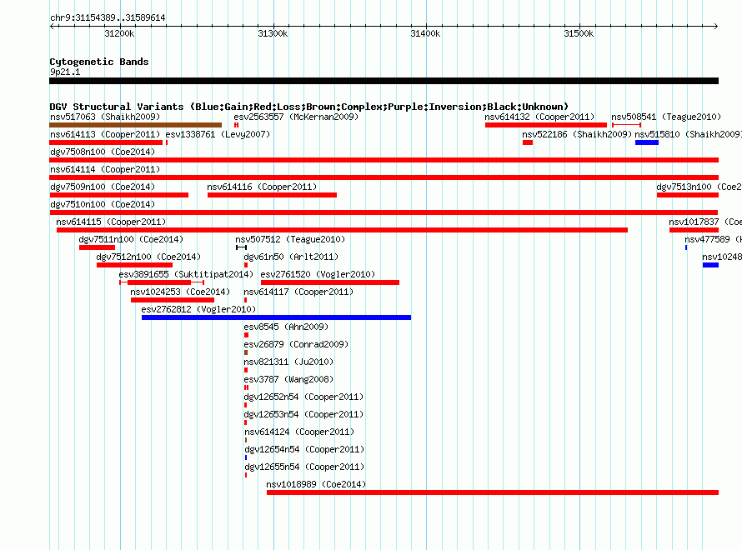The width and height of the screenshot is (742, 550).
Task: Click the red bar under dgv7512n100
Action: tap(134, 265)
